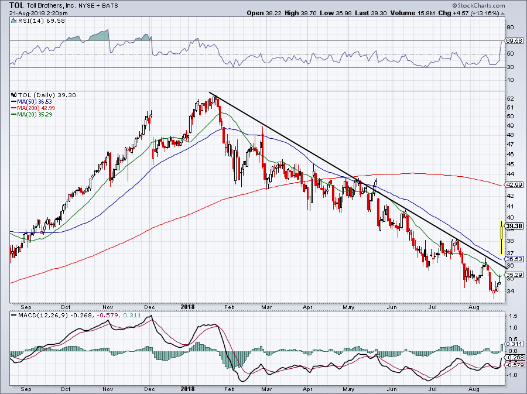
Task: Click the RSI indicator icon beside RSI(14)
Action: click(13, 20)
